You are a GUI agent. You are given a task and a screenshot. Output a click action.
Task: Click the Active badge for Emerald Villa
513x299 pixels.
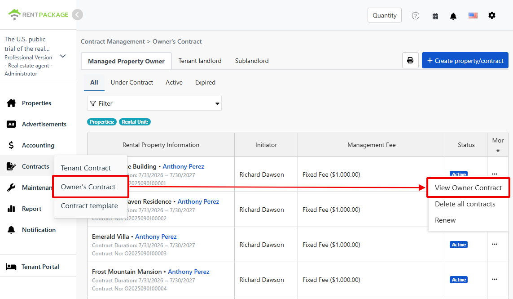tap(459, 245)
